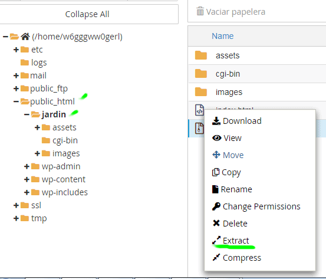Expand the wp-content folder in tree
This screenshot has width=326, height=279.
tap(27, 179)
